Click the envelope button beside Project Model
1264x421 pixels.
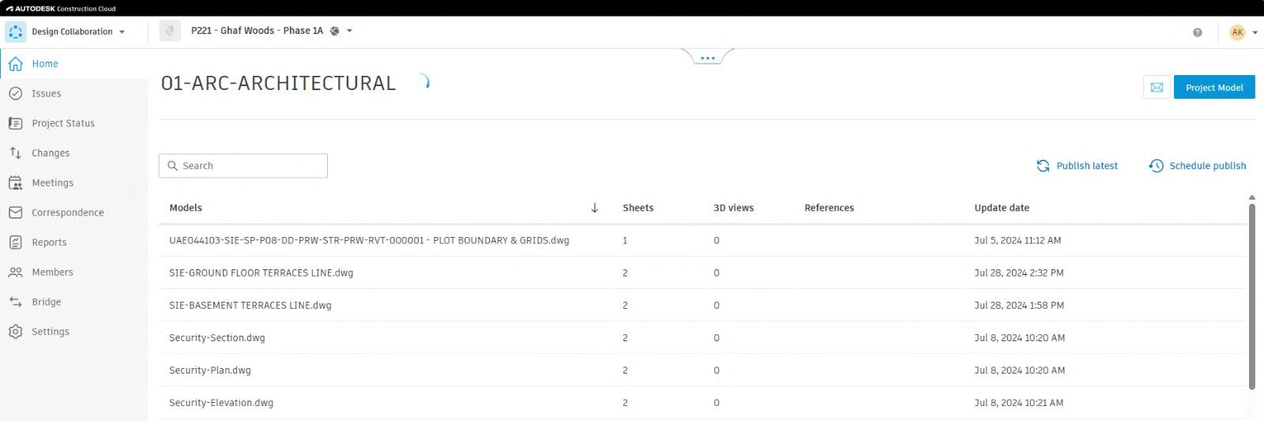[1157, 88]
